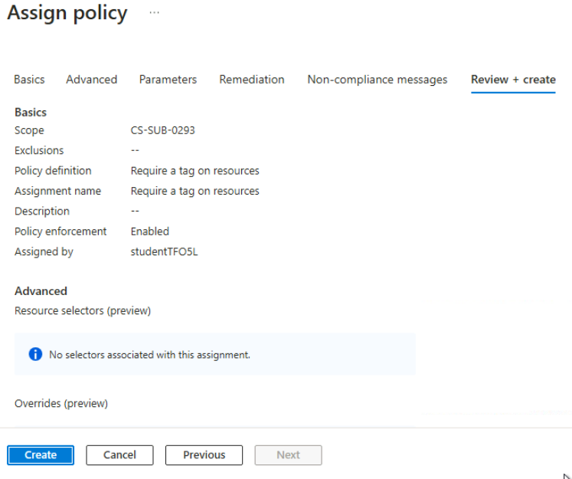572x479 pixels.
Task: Go back with the Previous button
Action: pyautogui.click(x=204, y=454)
